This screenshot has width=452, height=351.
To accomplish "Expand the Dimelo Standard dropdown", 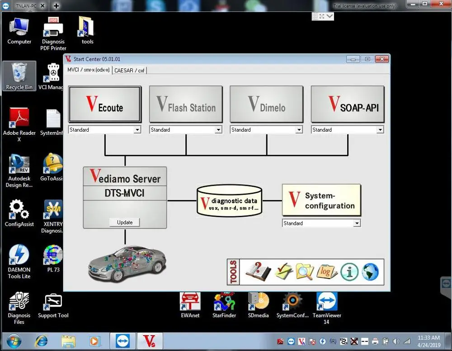I will pyautogui.click(x=299, y=130).
